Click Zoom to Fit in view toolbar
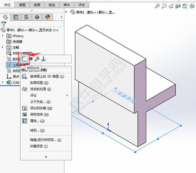The height and width of the screenshot is (173, 196). (157, 6)
